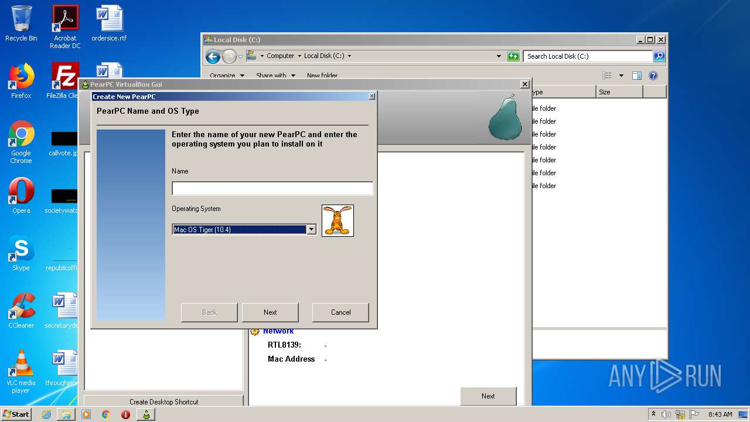
Task: Click Local Disk (C:) breadcrumb
Action: click(324, 56)
